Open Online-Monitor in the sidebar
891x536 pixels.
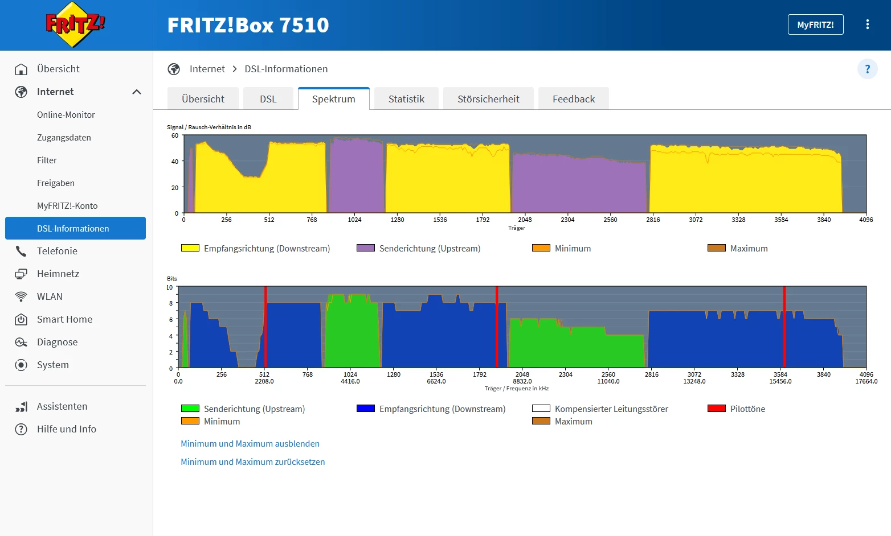pos(66,114)
